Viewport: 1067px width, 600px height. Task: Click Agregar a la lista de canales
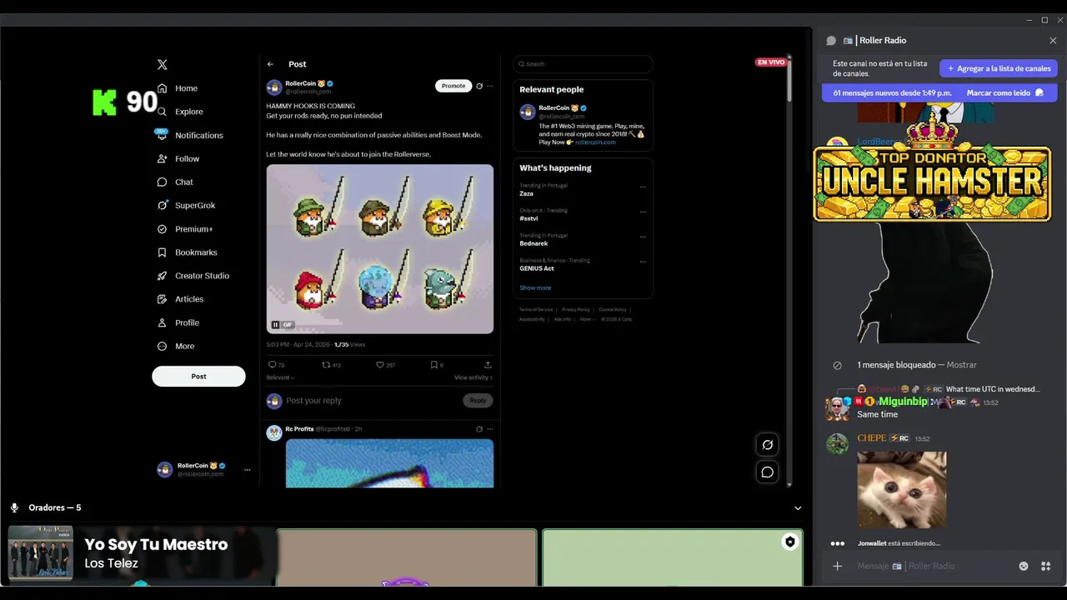coord(999,68)
